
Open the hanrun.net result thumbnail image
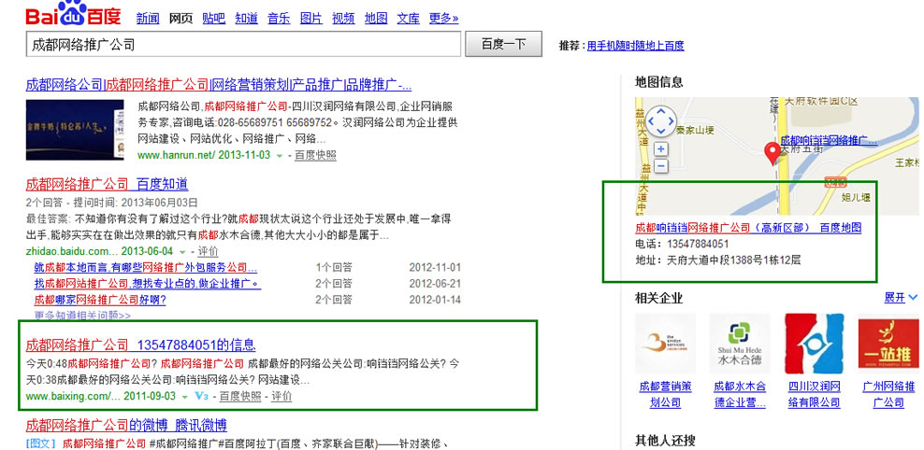76,129
